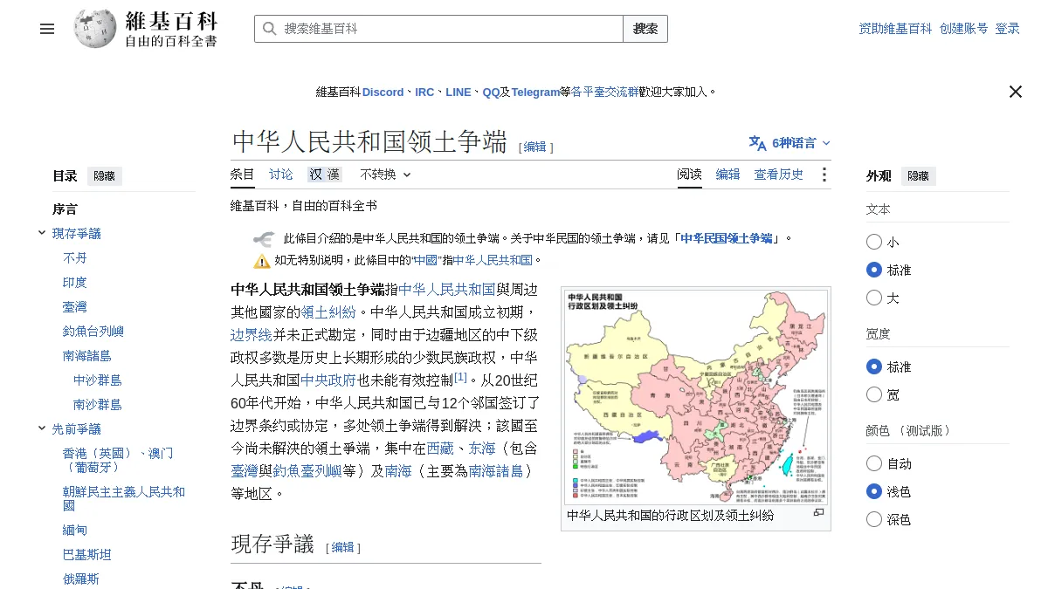Click the 登录 log in link

(1008, 29)
